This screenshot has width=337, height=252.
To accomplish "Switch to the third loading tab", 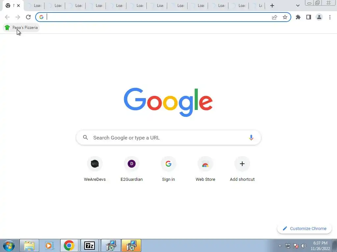I will click(75, 6).
